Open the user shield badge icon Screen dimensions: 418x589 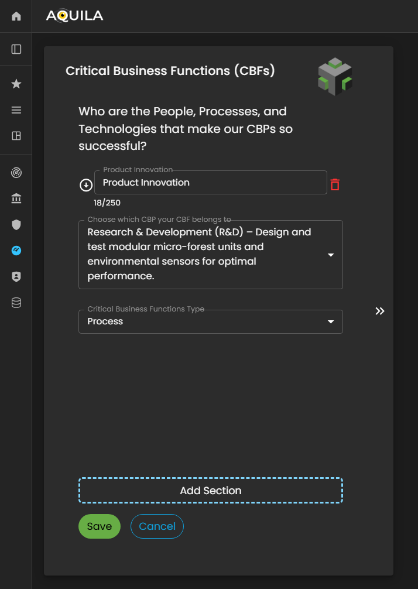pyautogui.click(x=16, y=277)
